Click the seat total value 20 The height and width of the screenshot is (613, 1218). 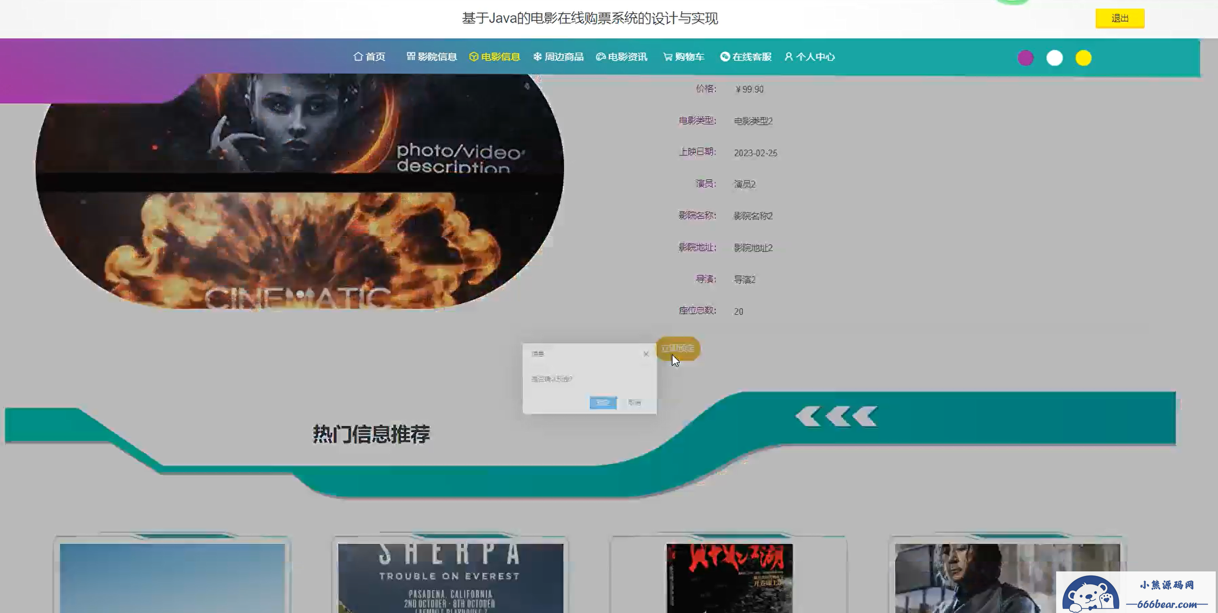739,311
